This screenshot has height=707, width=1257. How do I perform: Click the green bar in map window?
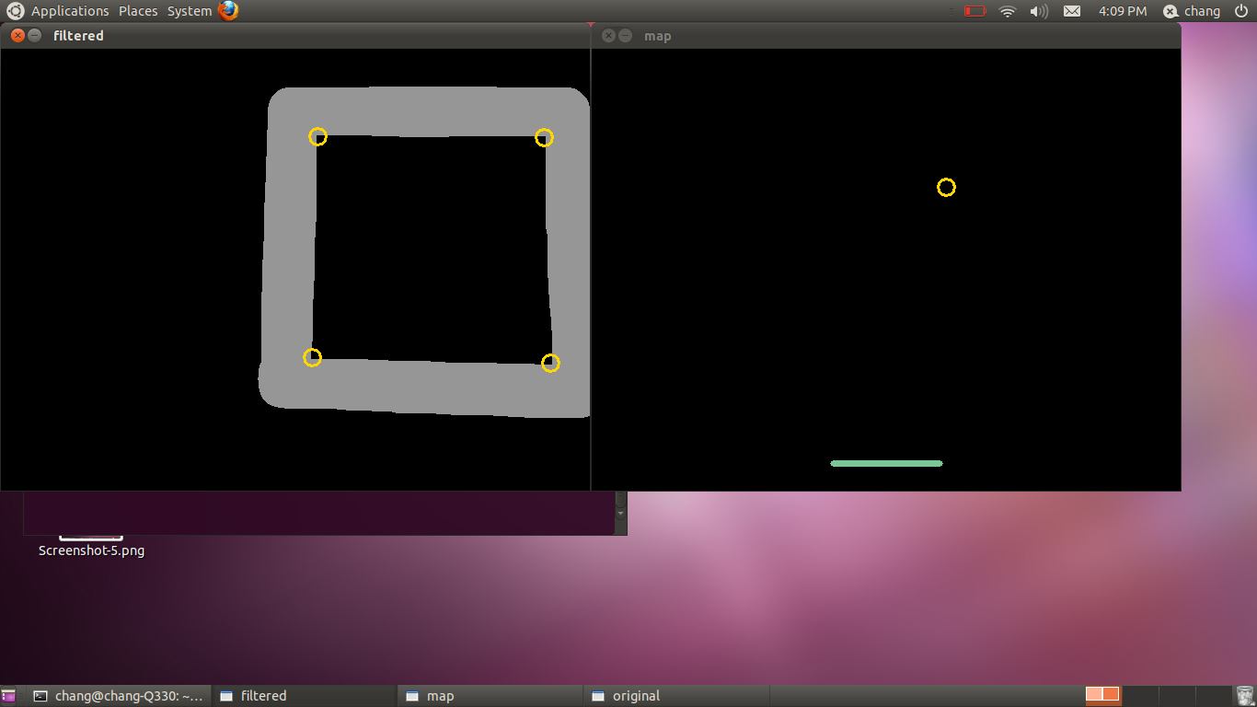point(886,463)
